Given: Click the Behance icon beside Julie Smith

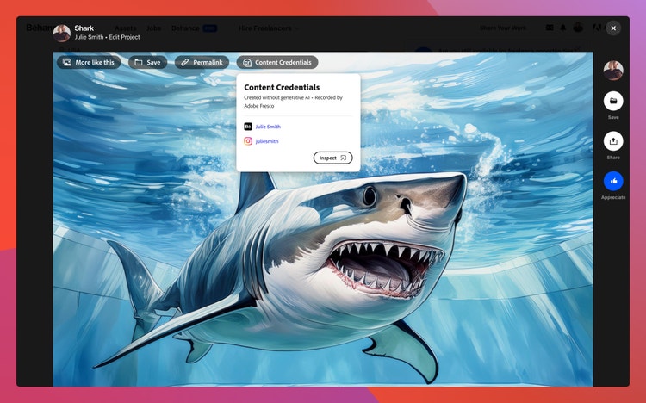Looking at the screenshot, I should pos(248,127).
